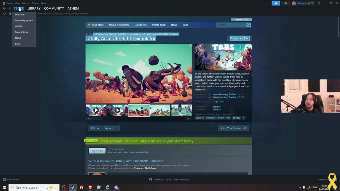Play the first TABS trailer thumbnail
The width and height of the screenshot is (340, 191).
pyautogui.click(x=96, y=110)
